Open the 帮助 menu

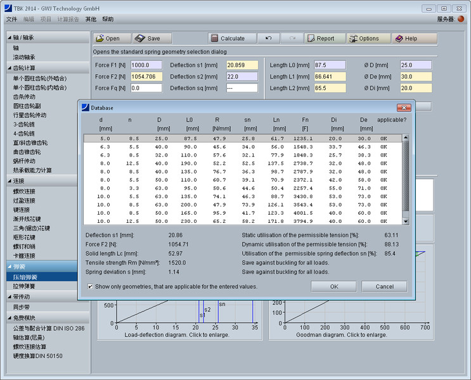tap(108, 20)
